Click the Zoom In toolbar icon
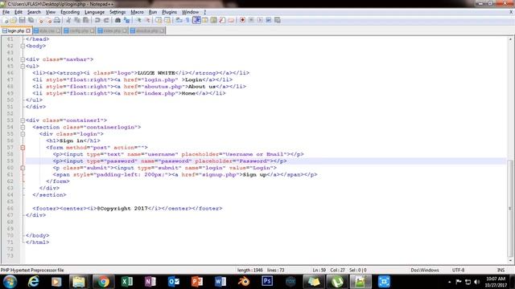This screenshot has width=515, height=289. [138, 20]
